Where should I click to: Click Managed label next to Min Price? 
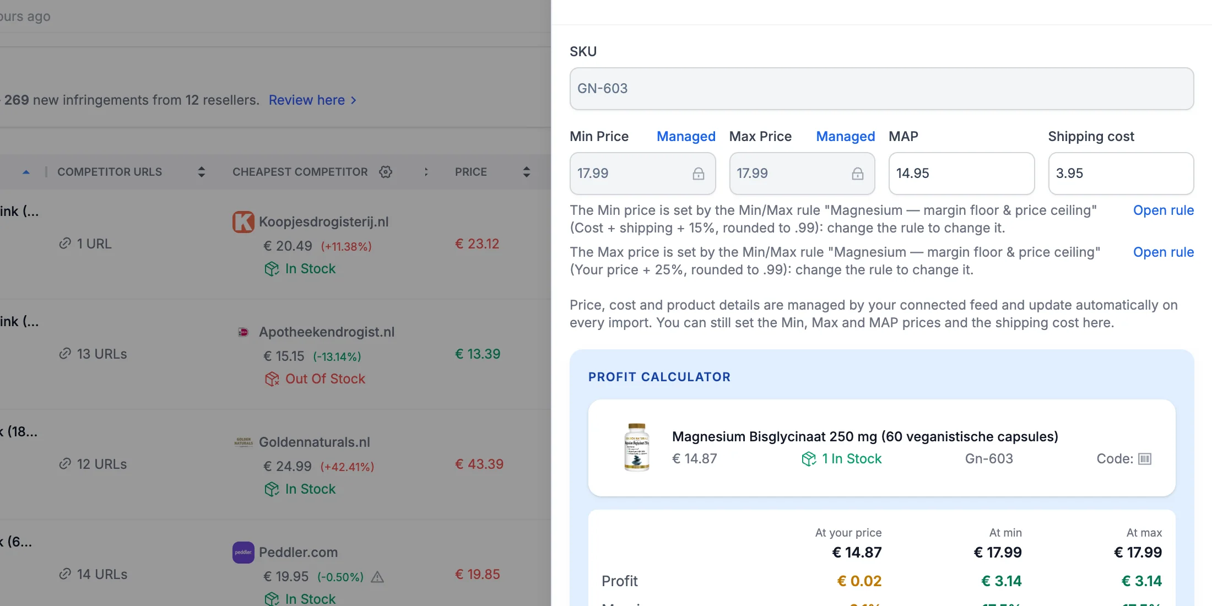pyautogui.click(x=686, y=137)
